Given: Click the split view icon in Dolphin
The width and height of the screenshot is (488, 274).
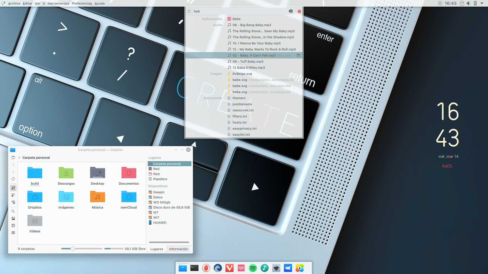Looking at the screenshot, I should [x=13, y=226].
